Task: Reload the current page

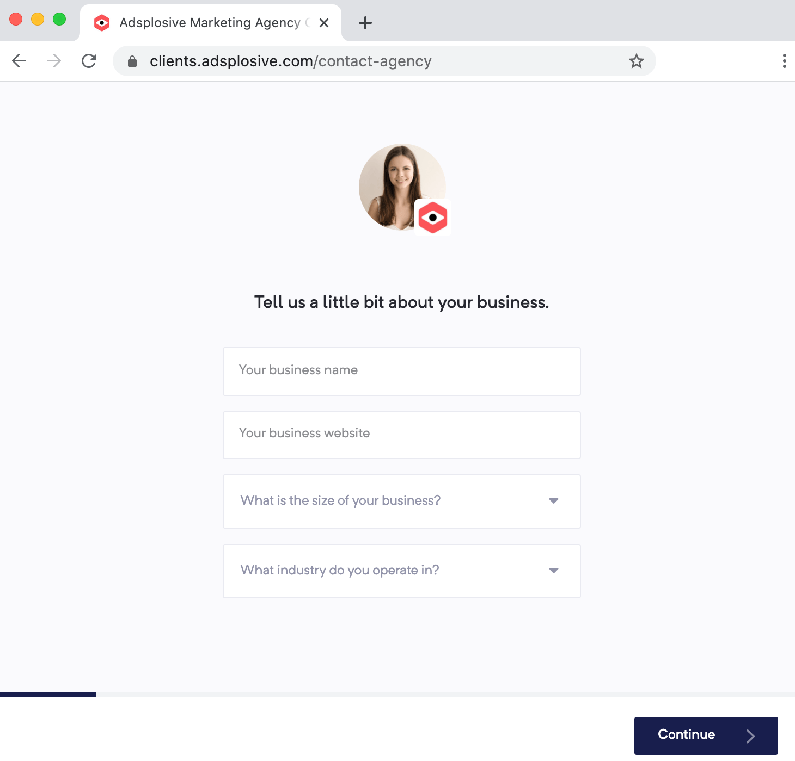Action: (89, 61)
